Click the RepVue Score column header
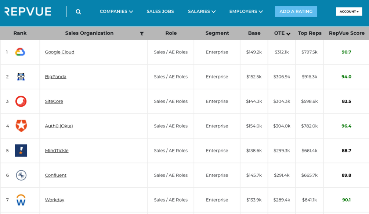 pos(347,33)
